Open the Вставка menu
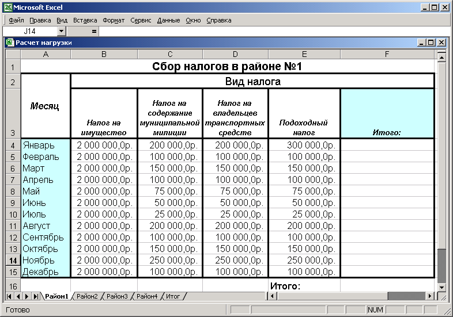This screenshot has height=317, width=453. (x=85, y=20)
